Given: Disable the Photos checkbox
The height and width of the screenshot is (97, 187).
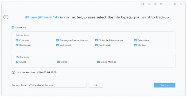Looking at the screenshot, I should tap(135, 45).
